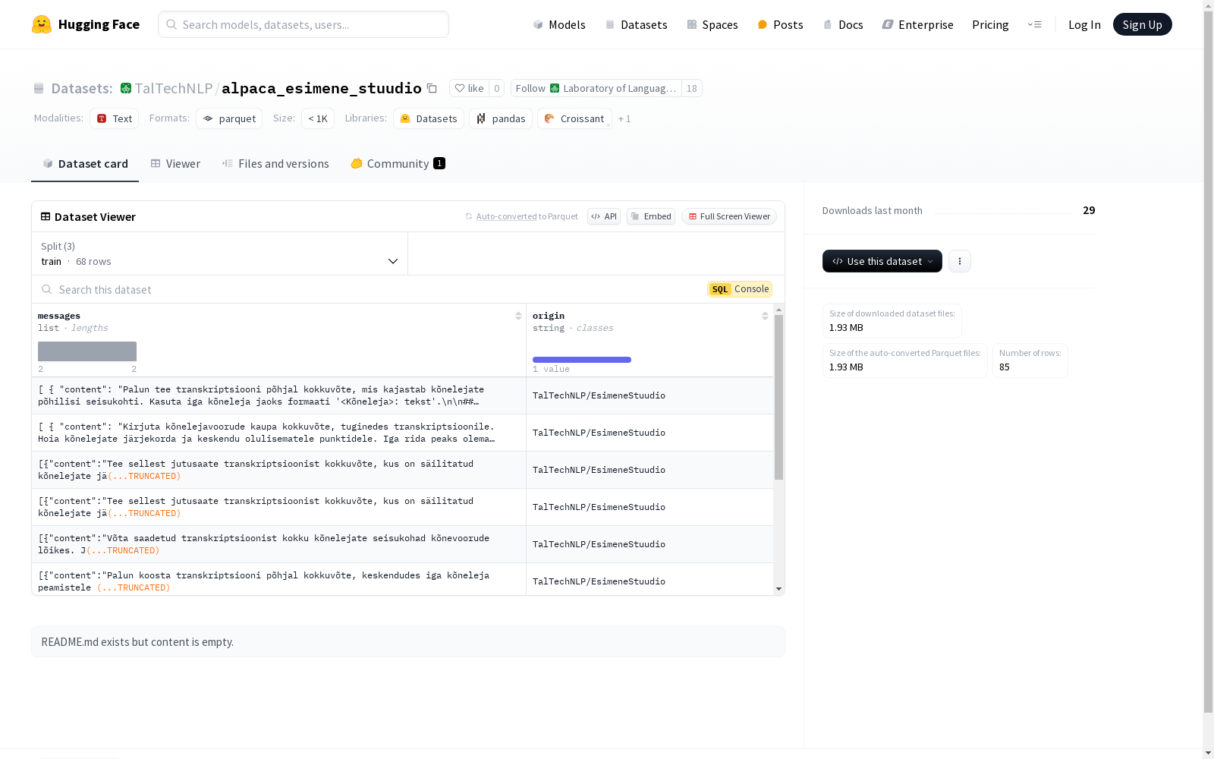Screen dimensions: 1214x759
Task: Open the navigation overflow menu icon
Action: coord(1034,24)
